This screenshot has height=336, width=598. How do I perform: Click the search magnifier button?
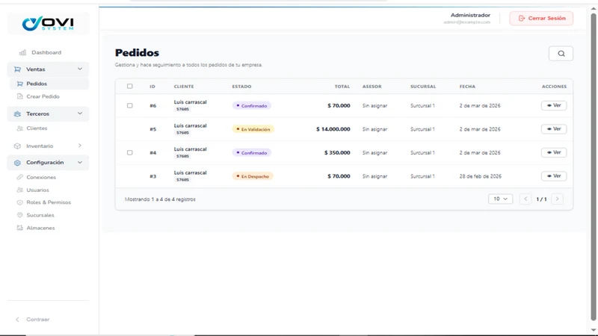coord(561,54)
